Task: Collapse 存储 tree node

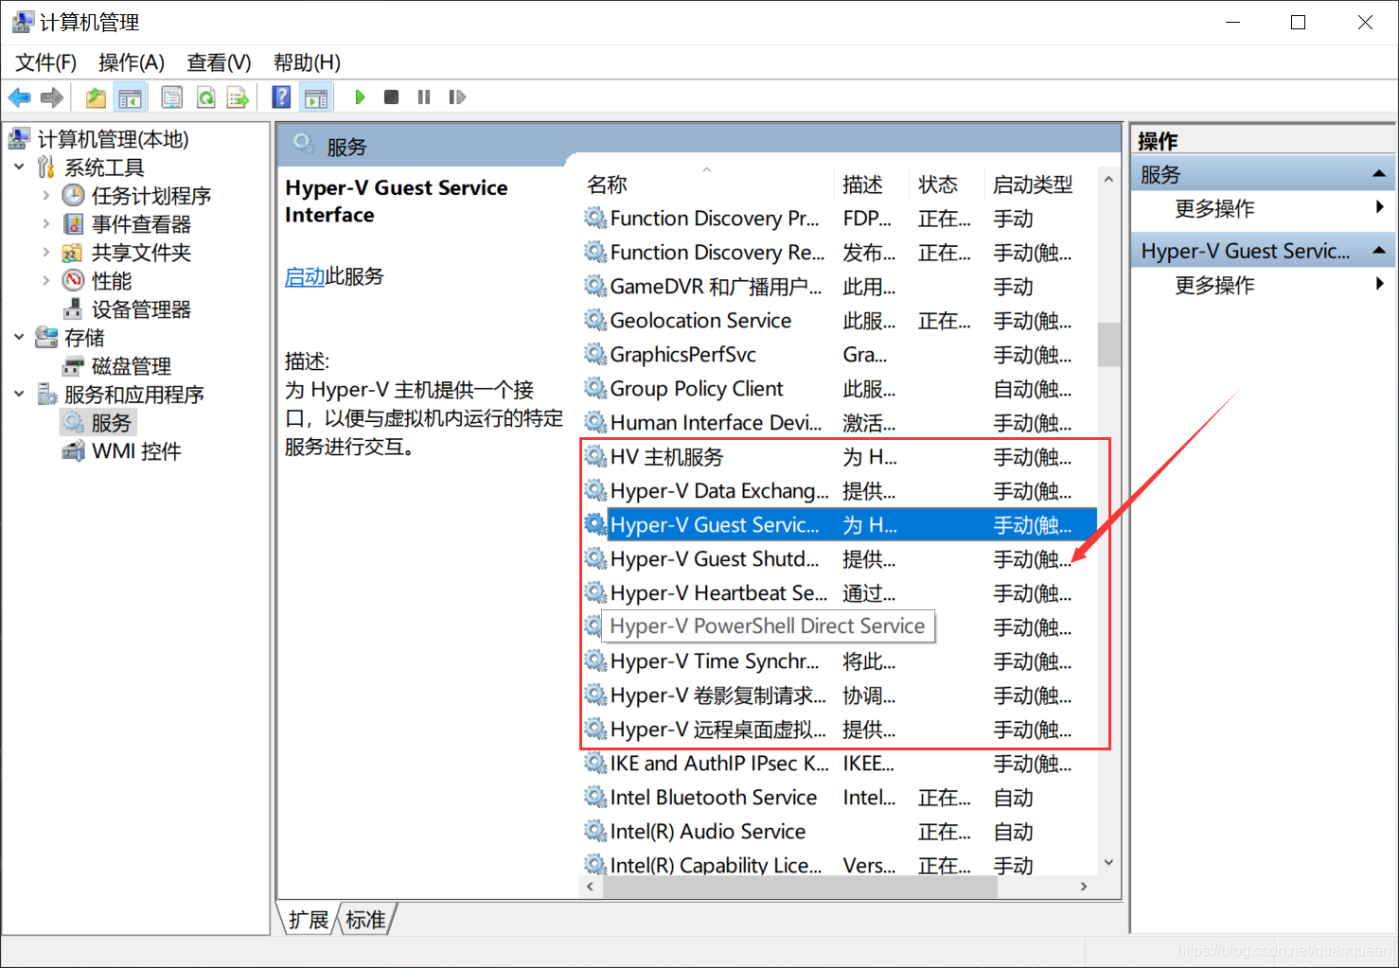Action: [x=19, y=338]
